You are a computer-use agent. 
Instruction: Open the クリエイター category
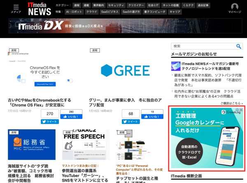(x=136, y=5)
